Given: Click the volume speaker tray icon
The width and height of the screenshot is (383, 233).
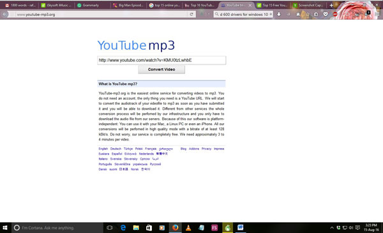Looking at the screenshot, I should pos(351,228).
